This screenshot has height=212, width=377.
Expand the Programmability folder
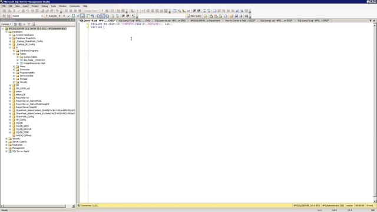14,72
